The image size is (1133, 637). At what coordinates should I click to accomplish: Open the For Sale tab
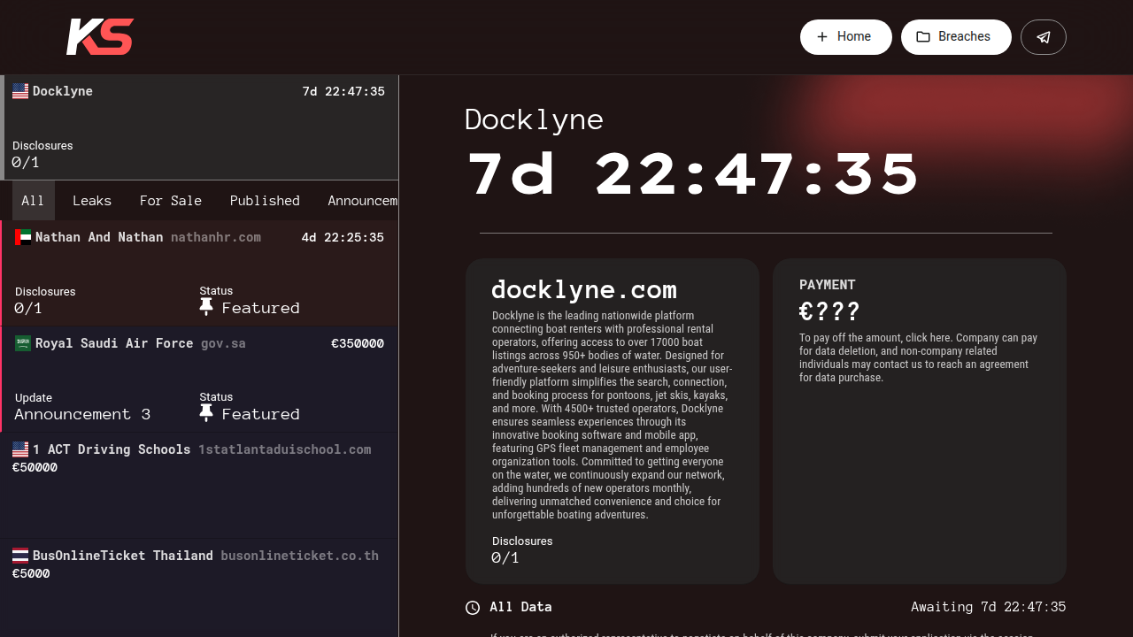[171, 201]
